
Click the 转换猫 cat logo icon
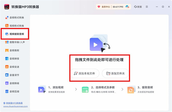point(7,7)
